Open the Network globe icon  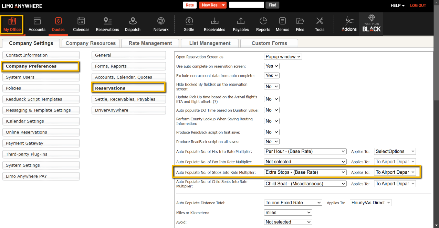[161, 21]
